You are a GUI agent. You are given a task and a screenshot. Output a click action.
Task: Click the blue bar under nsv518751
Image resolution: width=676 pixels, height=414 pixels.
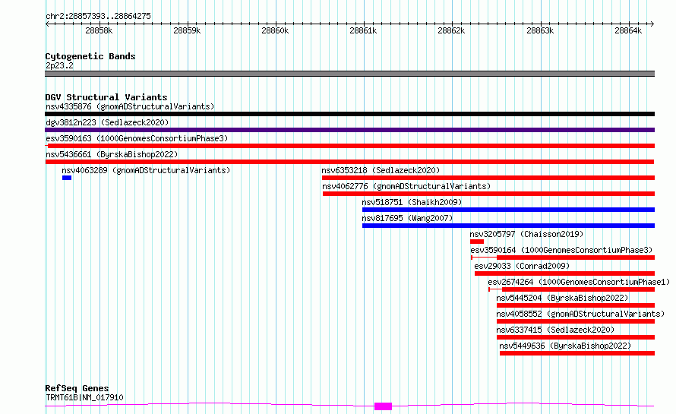pos(508,210)
